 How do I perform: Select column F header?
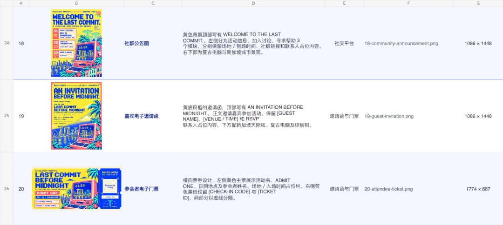(408, 3)
